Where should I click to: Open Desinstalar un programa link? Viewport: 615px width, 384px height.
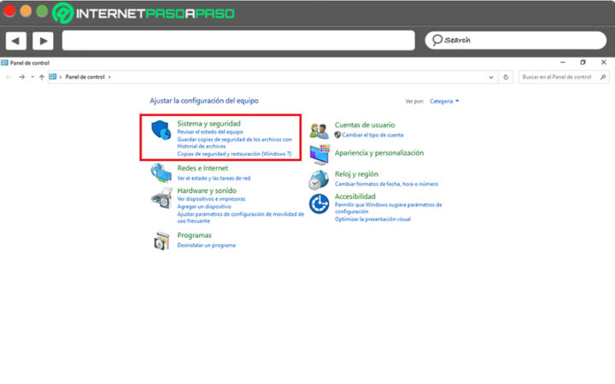[x=206, y=245]
